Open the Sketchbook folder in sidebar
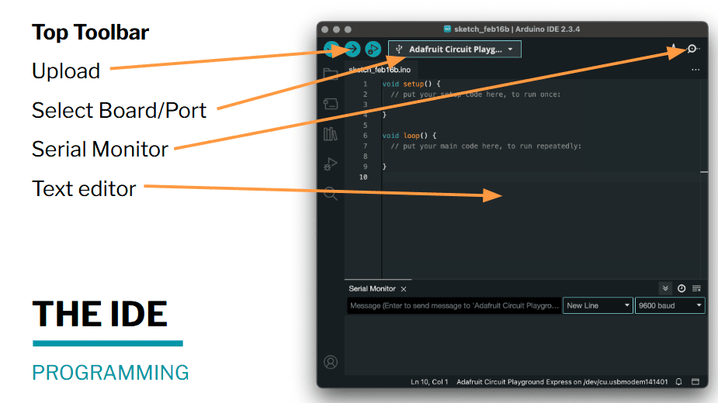 331,74
